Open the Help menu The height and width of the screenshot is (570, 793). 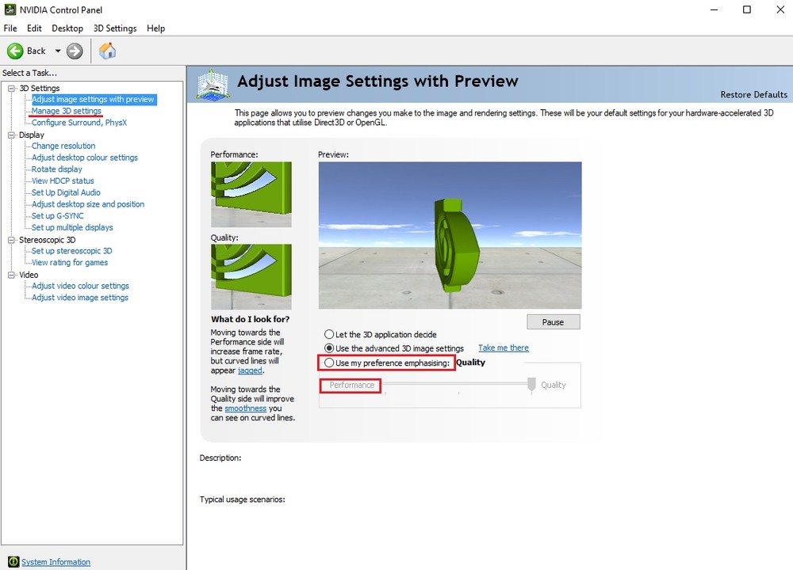click(x=155, y=28)
